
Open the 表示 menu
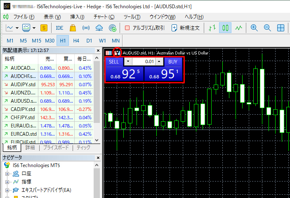pyautogui.click(x=52, y=17)
